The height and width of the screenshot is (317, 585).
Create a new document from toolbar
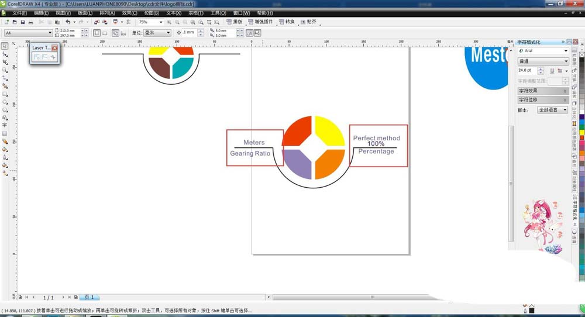pos(6,22)
